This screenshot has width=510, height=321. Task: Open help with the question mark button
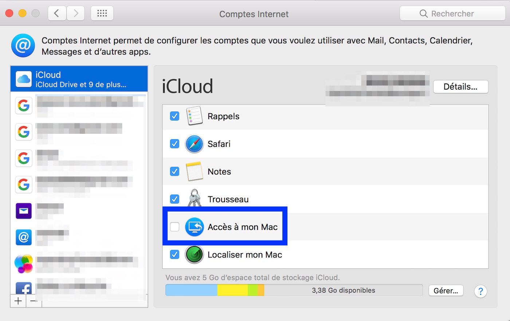coord(480,291)
